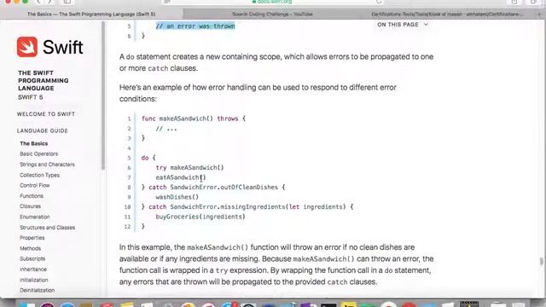
Task: Click the docs.swift.org address bar
Action: pos(273,2)
